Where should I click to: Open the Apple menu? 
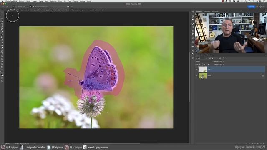3,1
